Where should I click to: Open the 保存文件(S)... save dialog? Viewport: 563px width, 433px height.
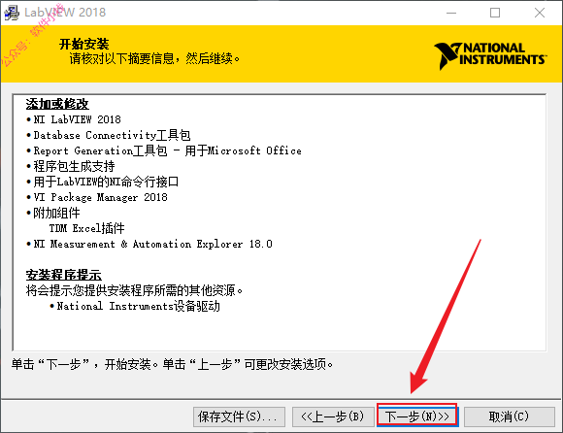239,416
